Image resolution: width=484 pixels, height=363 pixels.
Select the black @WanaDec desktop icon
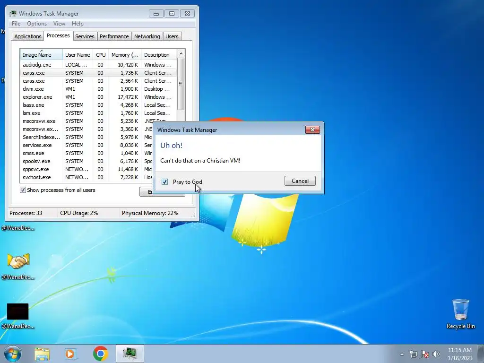coord(18,315)
